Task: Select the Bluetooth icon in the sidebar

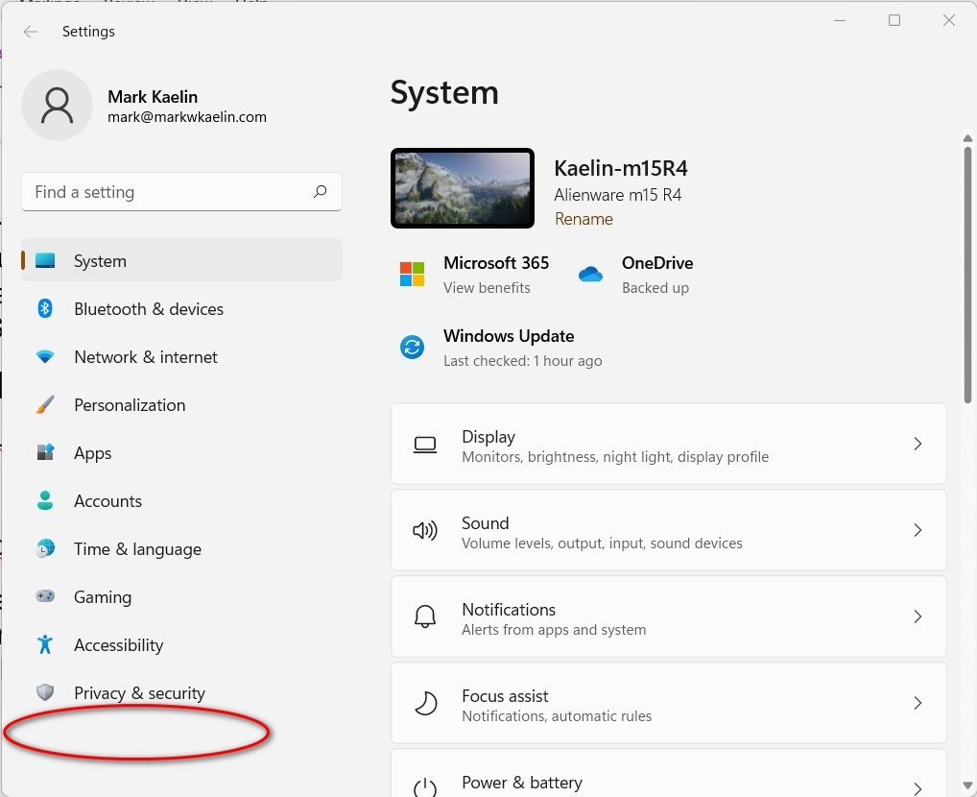Action: [45, 308]
